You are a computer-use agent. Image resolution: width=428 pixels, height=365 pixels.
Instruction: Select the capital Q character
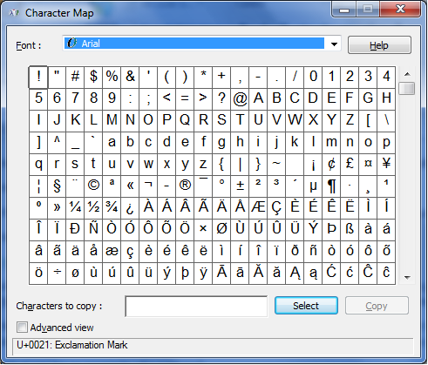click(185, 121)
